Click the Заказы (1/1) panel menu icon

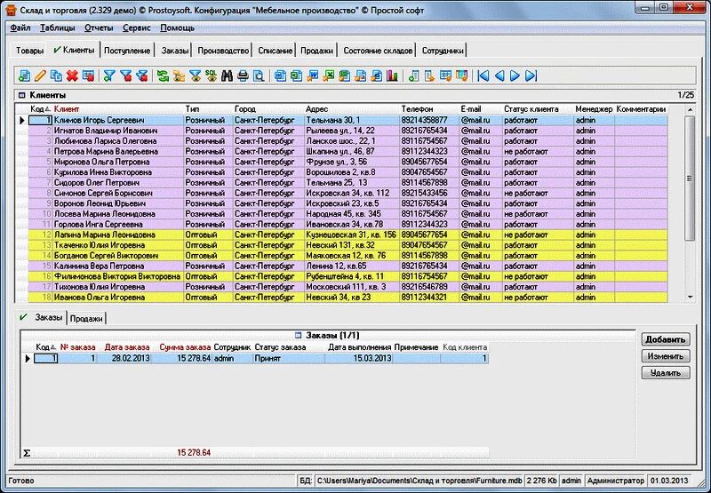(x=298, y=335)
